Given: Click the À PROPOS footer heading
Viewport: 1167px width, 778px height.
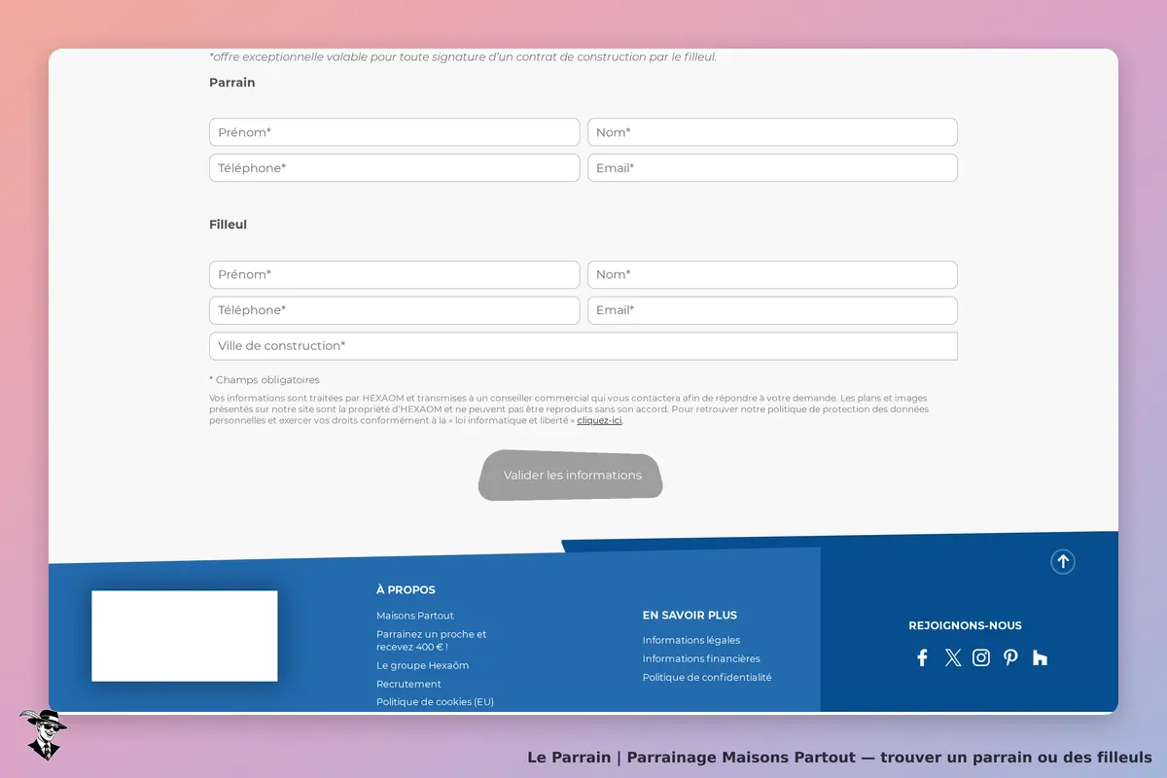Looking at the screenshot, I should [x=406, y=589].
